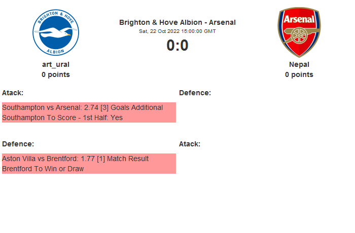Select the Brentford To Win or Draw line
Viewport: 355px width, 233px height.
pyautogui.click(x=43, y=169)
